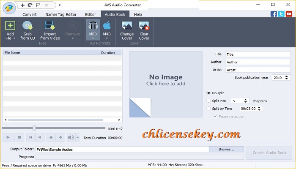
Task: Click the previous track button
Action: pos(30,137)
